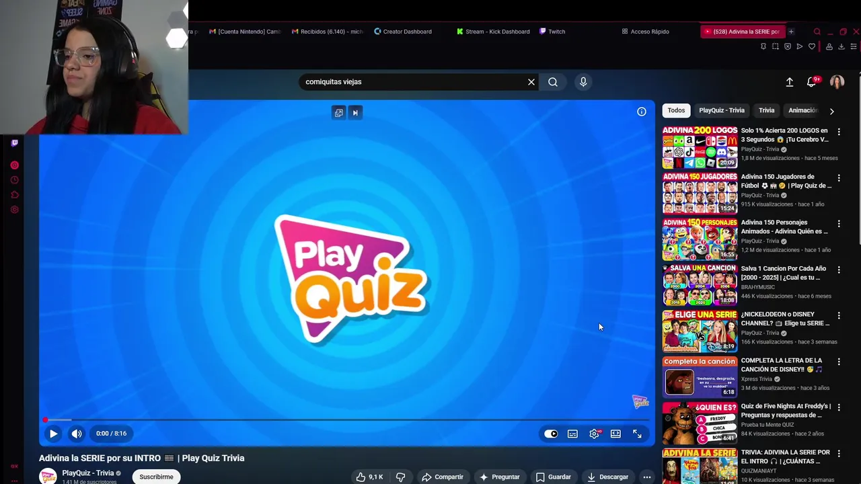Open '¿NICKELODEON o DISNEY CHANNEL?' video title
The image size is (861, 484).
[x=785, y=319]
